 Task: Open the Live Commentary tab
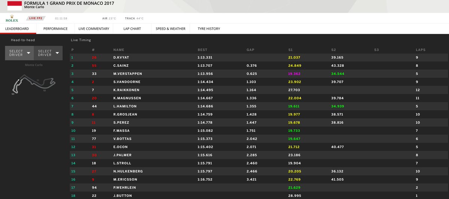click(94, 29)
